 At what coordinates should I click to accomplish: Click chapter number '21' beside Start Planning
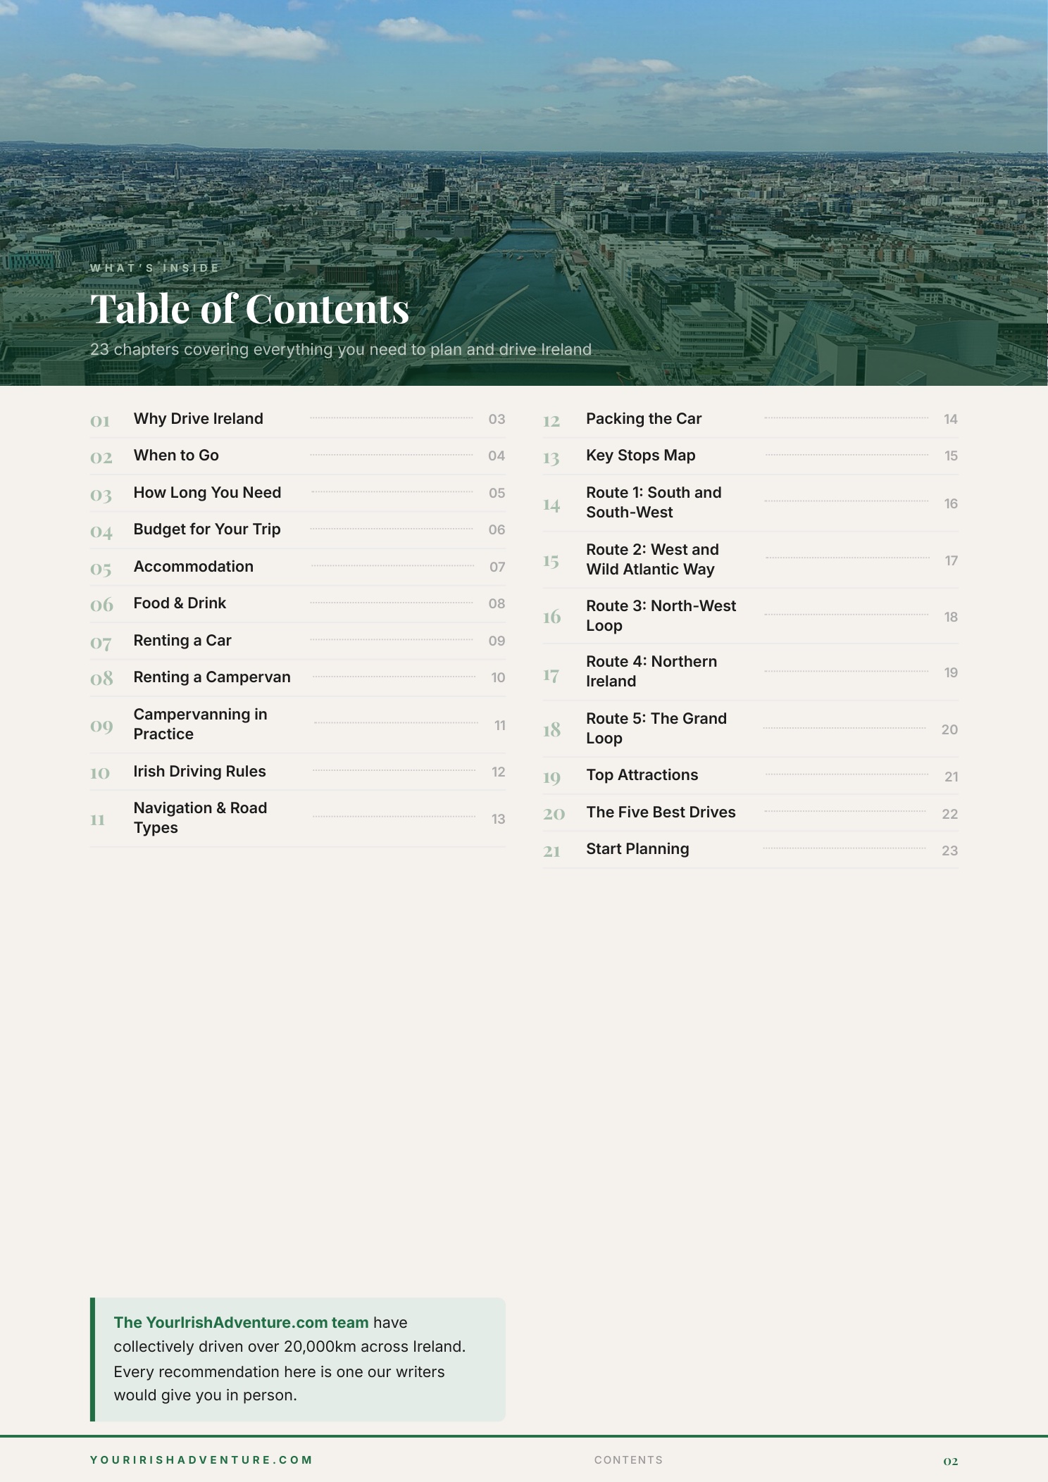coord(551,851)
